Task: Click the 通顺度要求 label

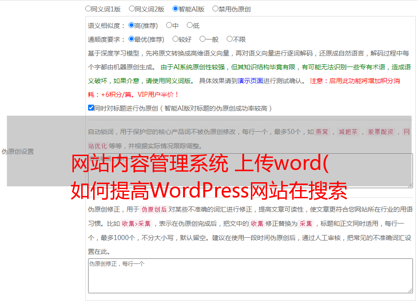Action: tap(106, 39)
